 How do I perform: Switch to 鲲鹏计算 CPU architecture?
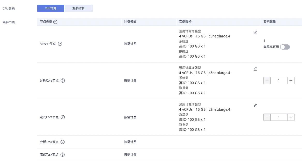[79, 8]
